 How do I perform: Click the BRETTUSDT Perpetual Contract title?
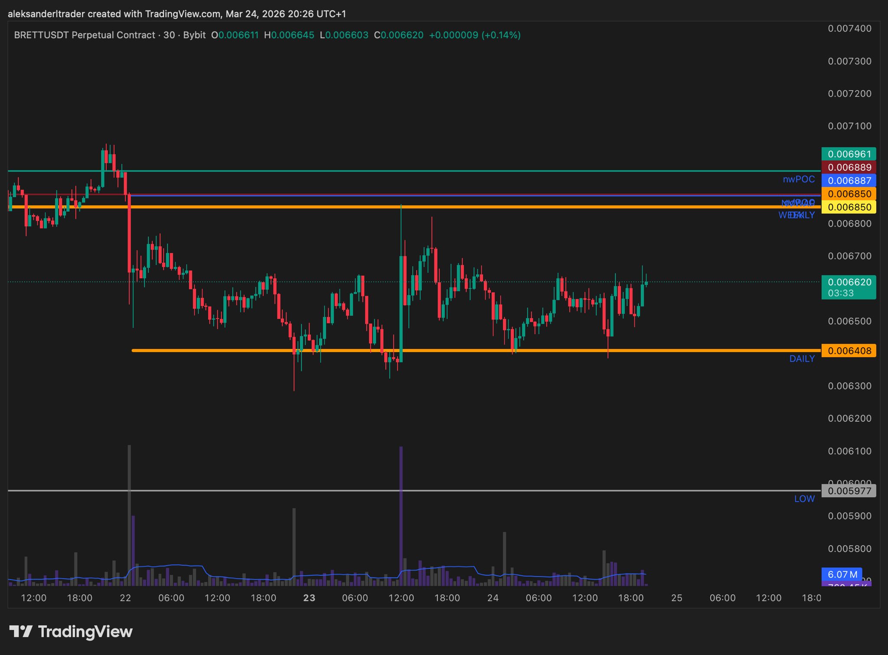tap(85, 35)
